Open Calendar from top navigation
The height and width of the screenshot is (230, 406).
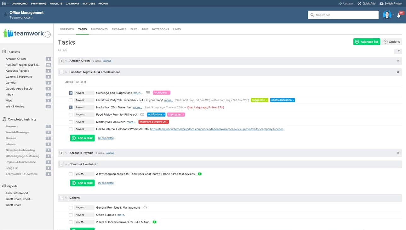(72, 3)
